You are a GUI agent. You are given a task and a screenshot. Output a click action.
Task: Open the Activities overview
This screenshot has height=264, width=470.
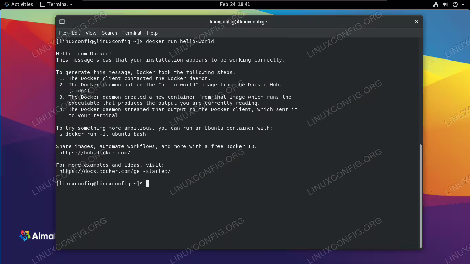pos(19,4)
